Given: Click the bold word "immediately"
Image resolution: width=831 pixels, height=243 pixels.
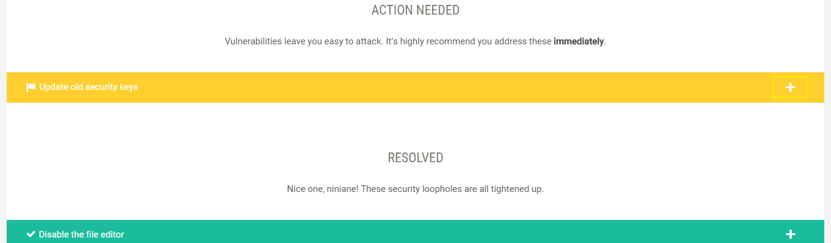Looking at the screenshot, I should click(578, 42).
